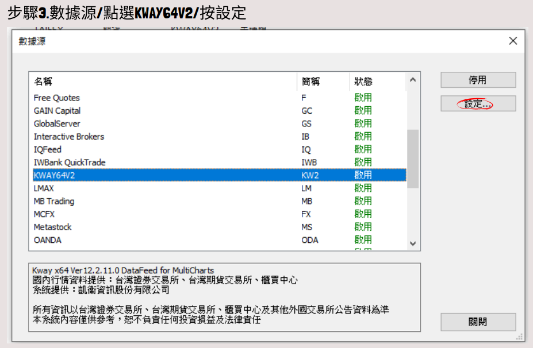Select the MB Trading row
Screen dimensions: 533x348
(x=219, y=201)
